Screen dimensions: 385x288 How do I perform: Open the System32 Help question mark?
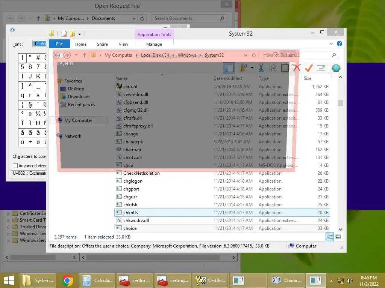point(340,43)
